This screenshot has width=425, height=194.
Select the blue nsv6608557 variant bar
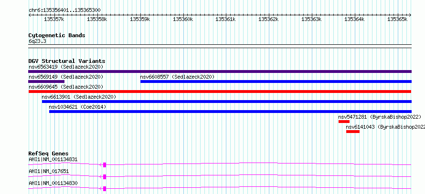tap(276, 82)
